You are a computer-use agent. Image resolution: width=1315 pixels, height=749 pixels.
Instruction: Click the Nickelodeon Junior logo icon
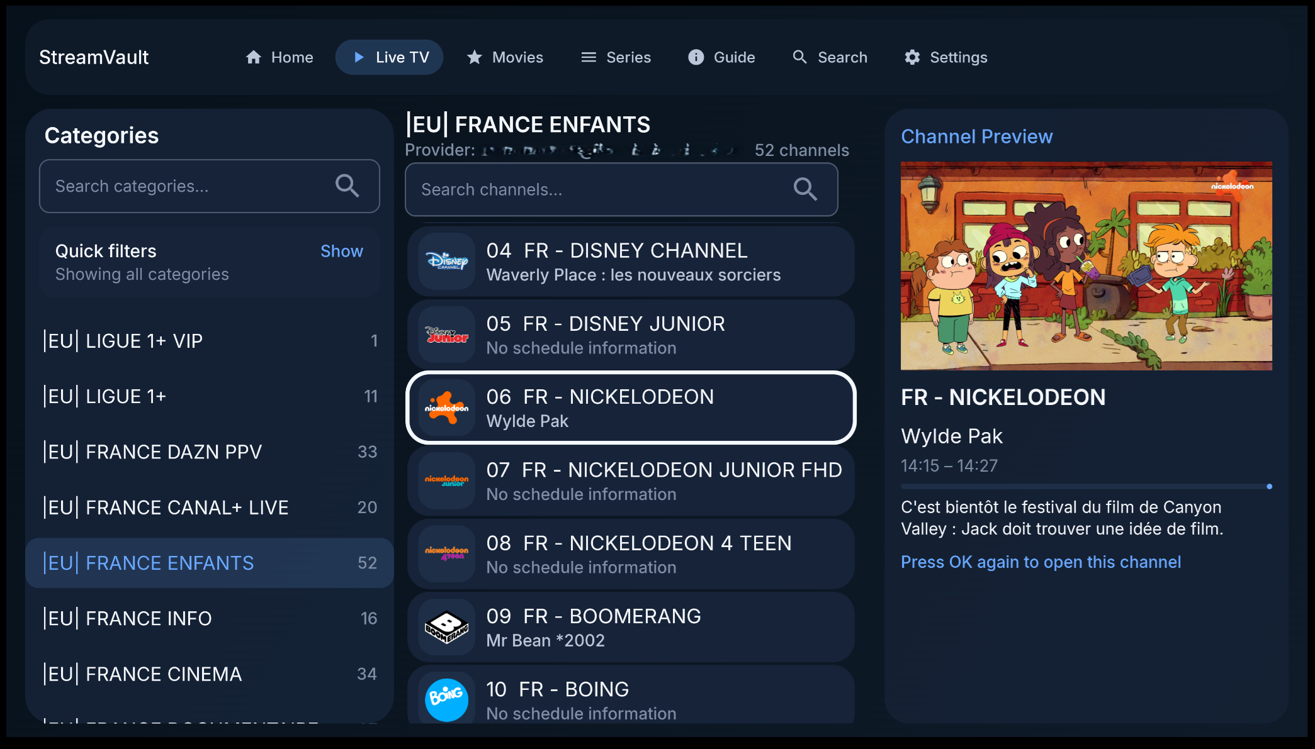tap(447, 480)
